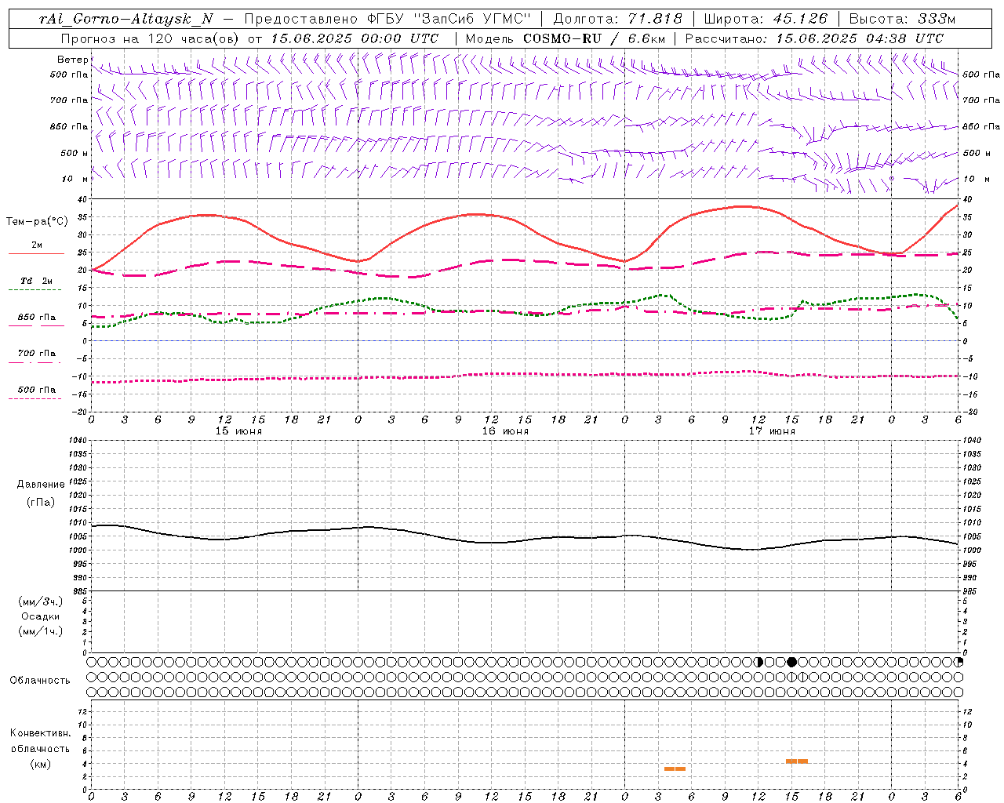Click the orange convective bar above 4 km

tap(797, 761)
